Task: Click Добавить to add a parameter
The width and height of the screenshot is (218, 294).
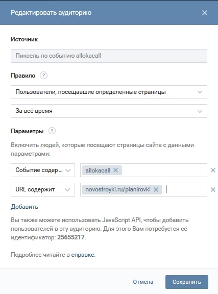Action: (25, 207)
